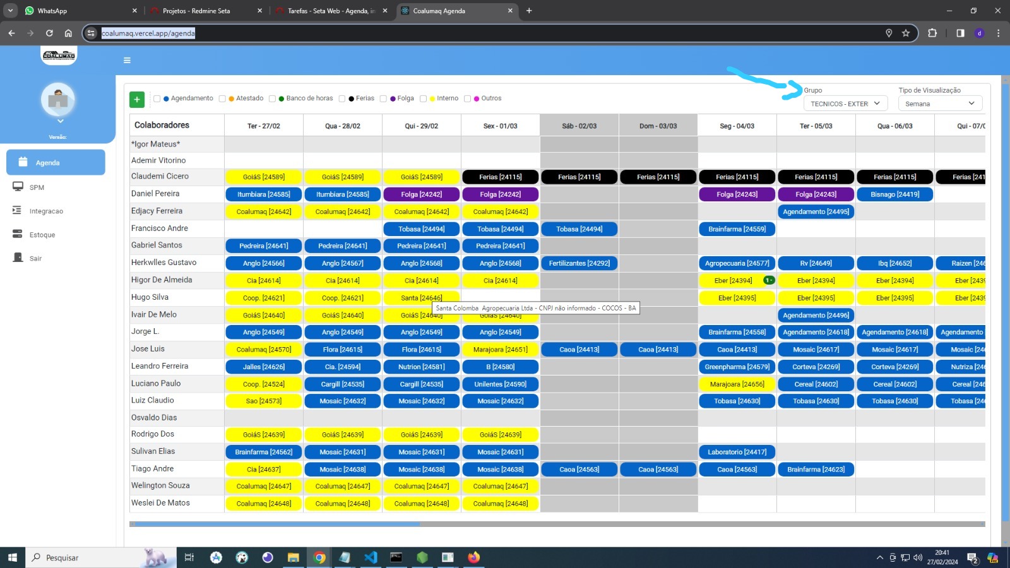The width and height of the screenshot is (1010, 568).
Task: Open the browser home page icon
Action: [68, 33]
